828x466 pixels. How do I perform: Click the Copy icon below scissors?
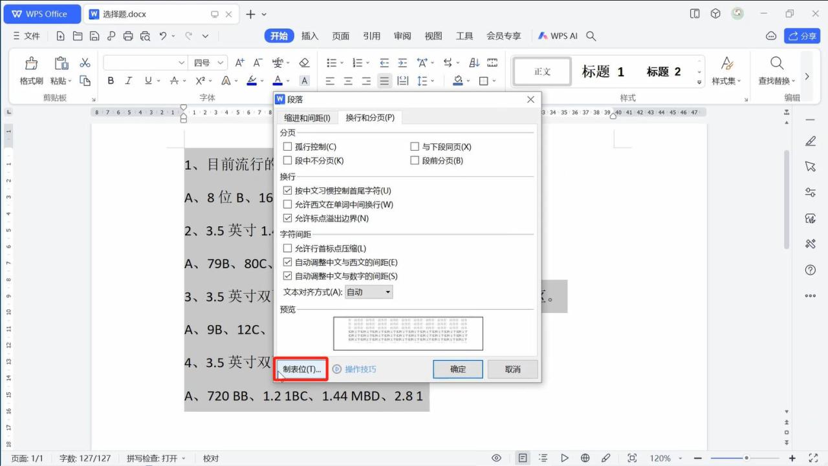pos(85,81)
